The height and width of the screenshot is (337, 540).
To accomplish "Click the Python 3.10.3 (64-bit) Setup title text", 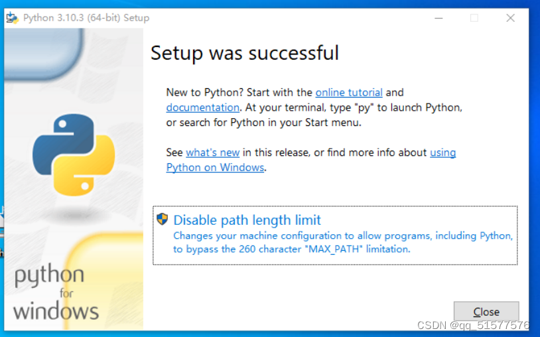I will click(x=86, y=18).
